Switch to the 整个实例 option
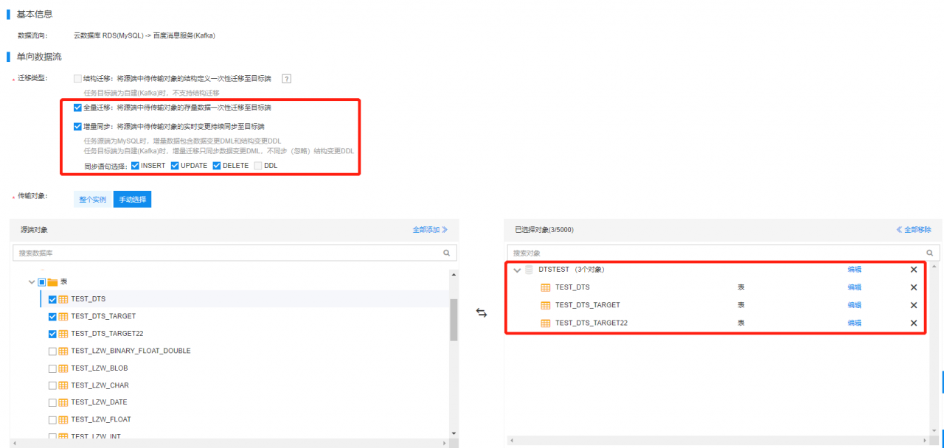This screenshot has width=944, height=448. (93, 200)
